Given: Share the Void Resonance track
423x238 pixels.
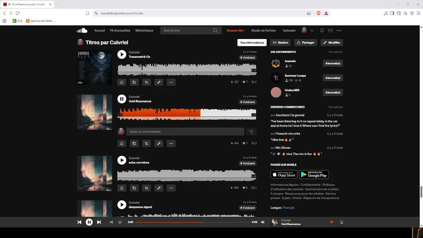Looking at the screenshot, I should pos(122,143).
